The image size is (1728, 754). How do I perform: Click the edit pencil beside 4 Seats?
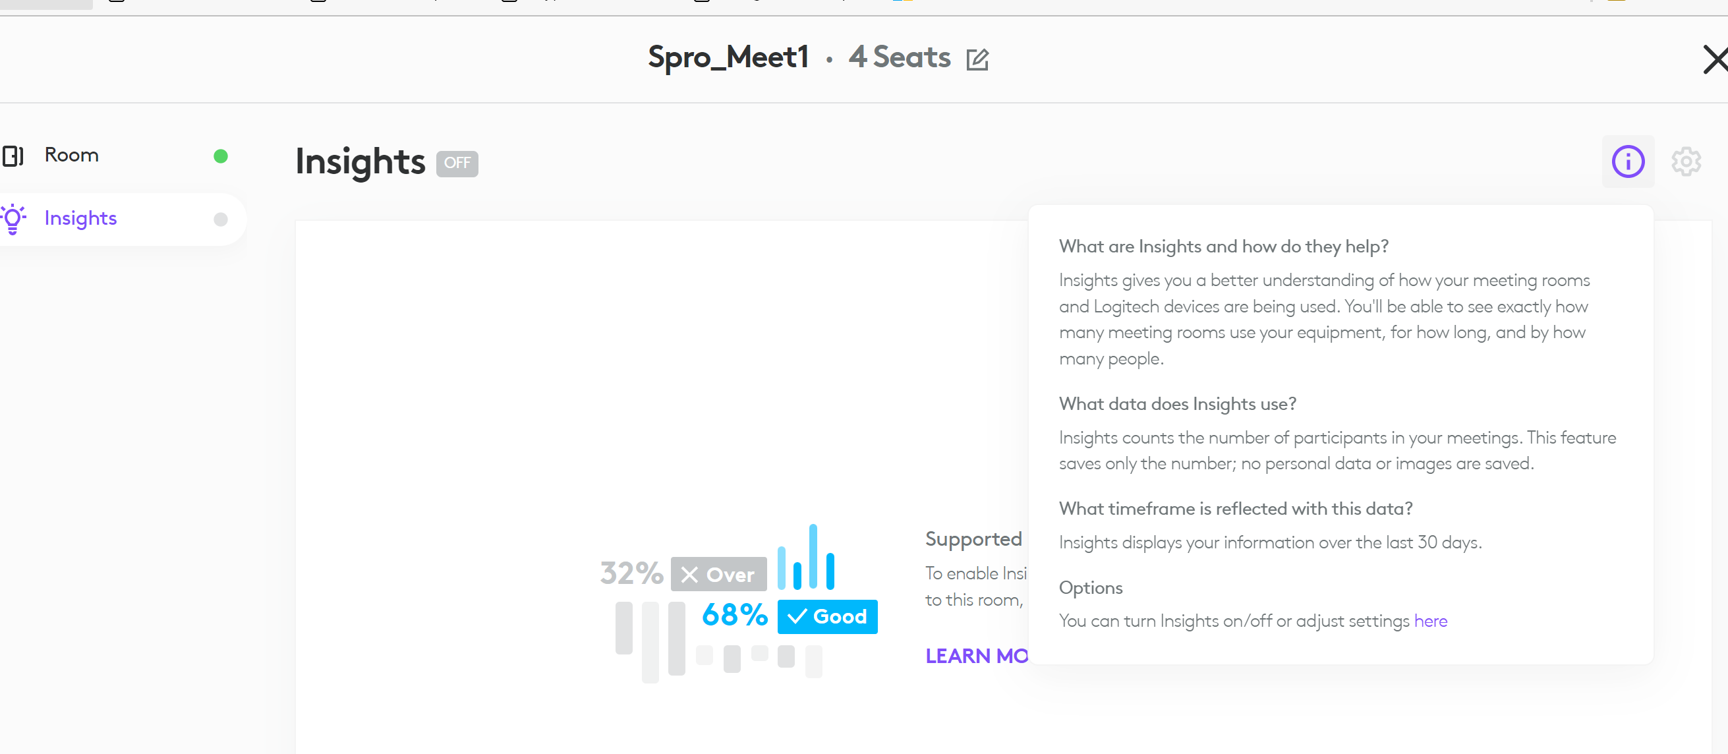[x=977, y=59]
